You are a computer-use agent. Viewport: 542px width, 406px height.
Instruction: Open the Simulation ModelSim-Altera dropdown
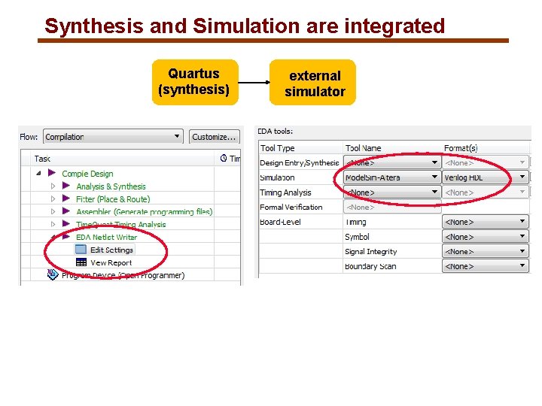(392, 177)
